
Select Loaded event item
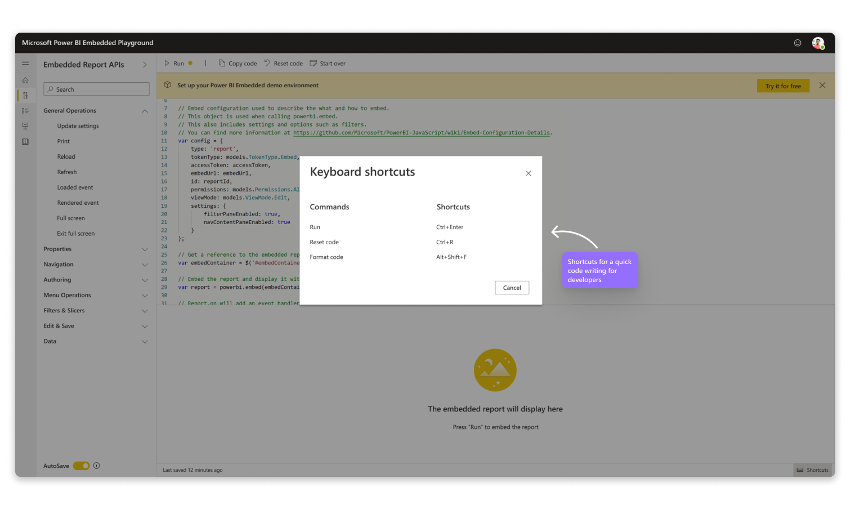pyautogui.click(x=75, y=187)
